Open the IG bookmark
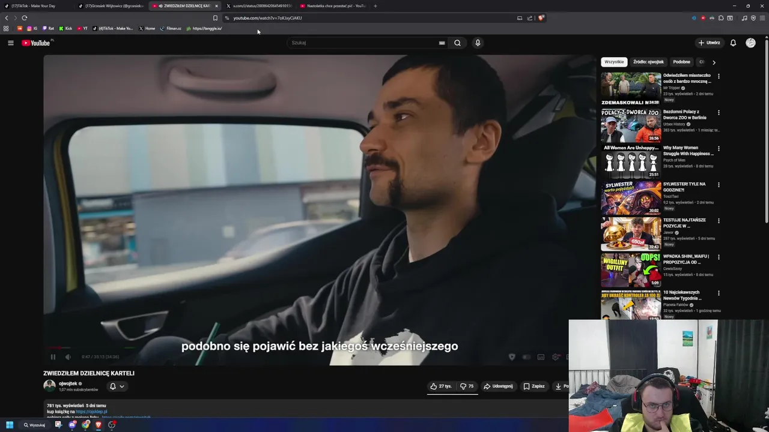This screenshot has height=432, width=769. pos(32,28)
